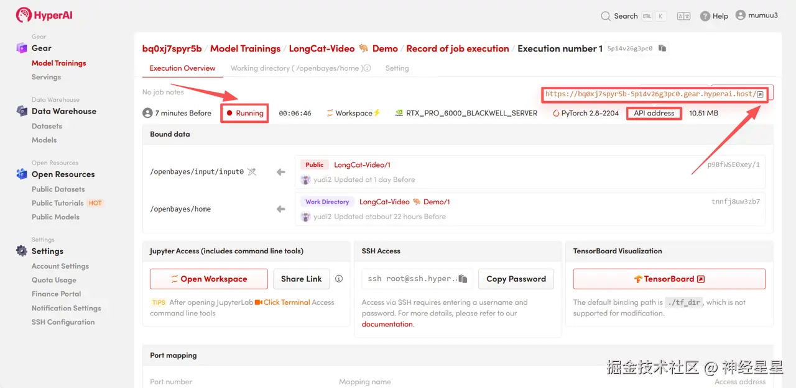Click the PyTorch 2.8-2204 label
Viewport: 796px width, 388px height.
(590, 113)
